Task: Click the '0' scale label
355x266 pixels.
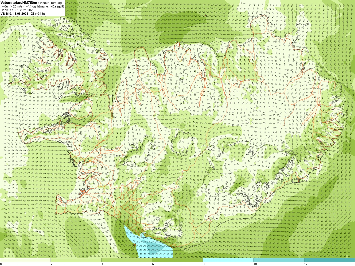Action: pos(1,264)
